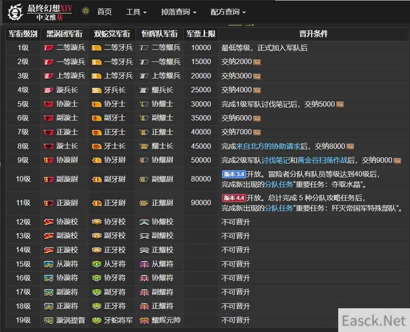This screenshot has height=332, width=410.
Task: Click the 恒辉队军衔 column header
Action: [160, 34]
